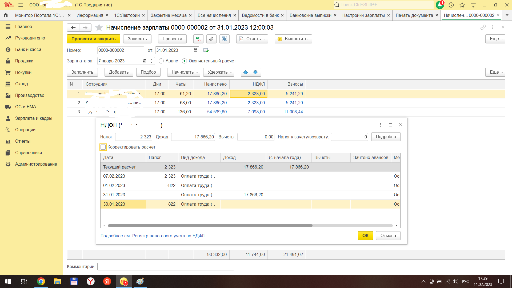Click the paperclip attachments icon

click(211, 39)
